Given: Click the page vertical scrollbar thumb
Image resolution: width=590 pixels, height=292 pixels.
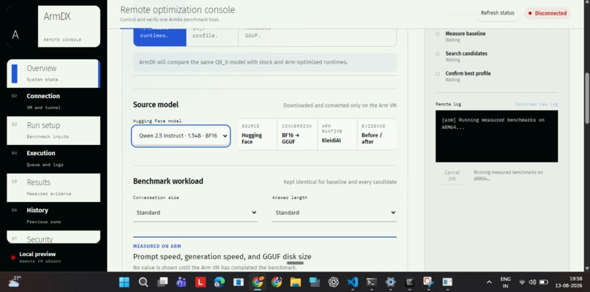Looking at the screenshot, I should tap(587, 98).
